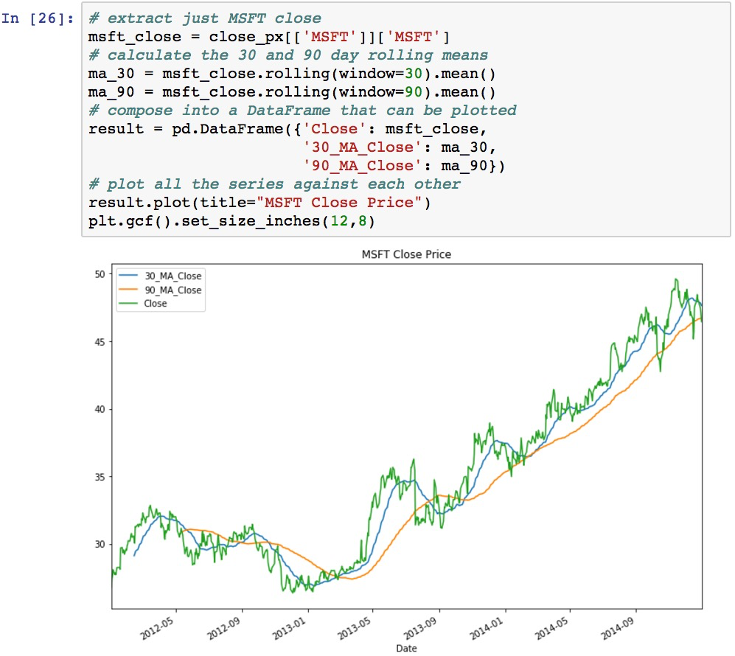Click the x-axis label 2013-05
Image resolution: width=735 pixels, height=656 pixels.
pyautogui.click(x=354, y=628)
